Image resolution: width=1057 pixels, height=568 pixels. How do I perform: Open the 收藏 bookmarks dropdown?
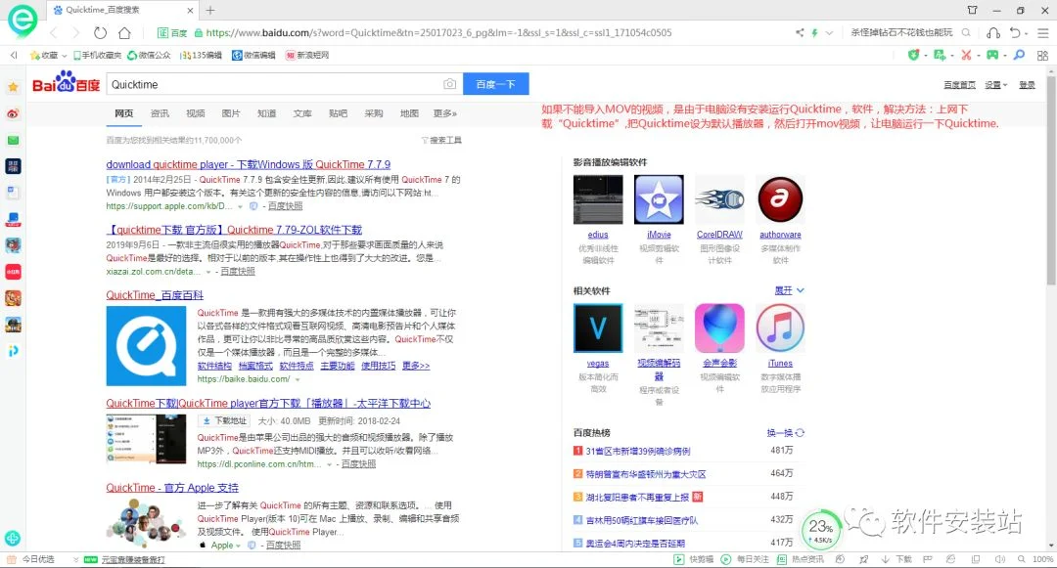[47, 55]
